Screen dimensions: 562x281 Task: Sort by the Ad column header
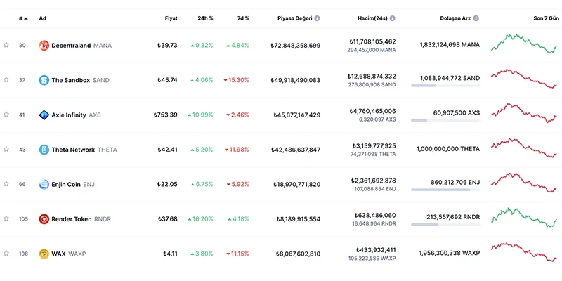[x=43, y=18]
